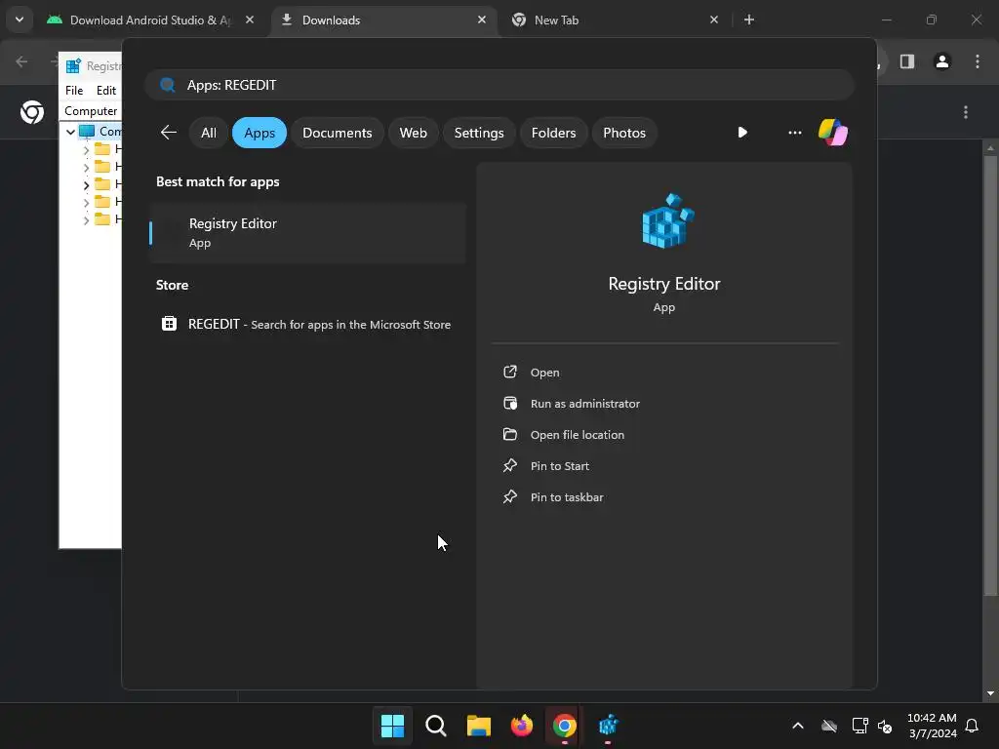Click the Chrome logo on the Downloads page

[x=32, y=112]
